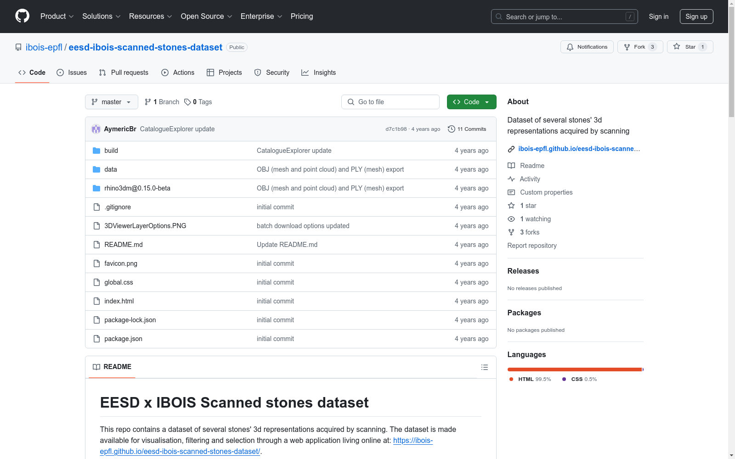Screen dimensions: 735x459
Task: Open the green Code dropdown button
Action: tap(471, 102)
